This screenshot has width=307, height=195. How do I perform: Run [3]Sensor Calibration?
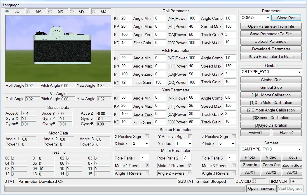[x=271, y=118]
